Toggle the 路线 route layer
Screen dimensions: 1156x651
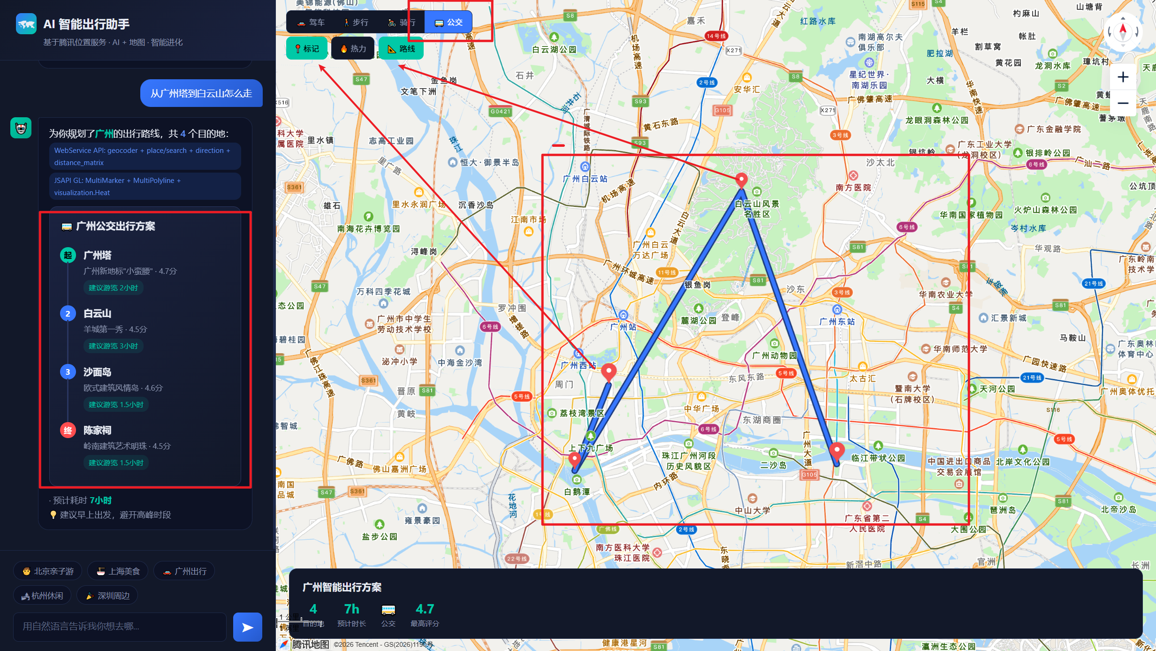(x=401, y=48)
